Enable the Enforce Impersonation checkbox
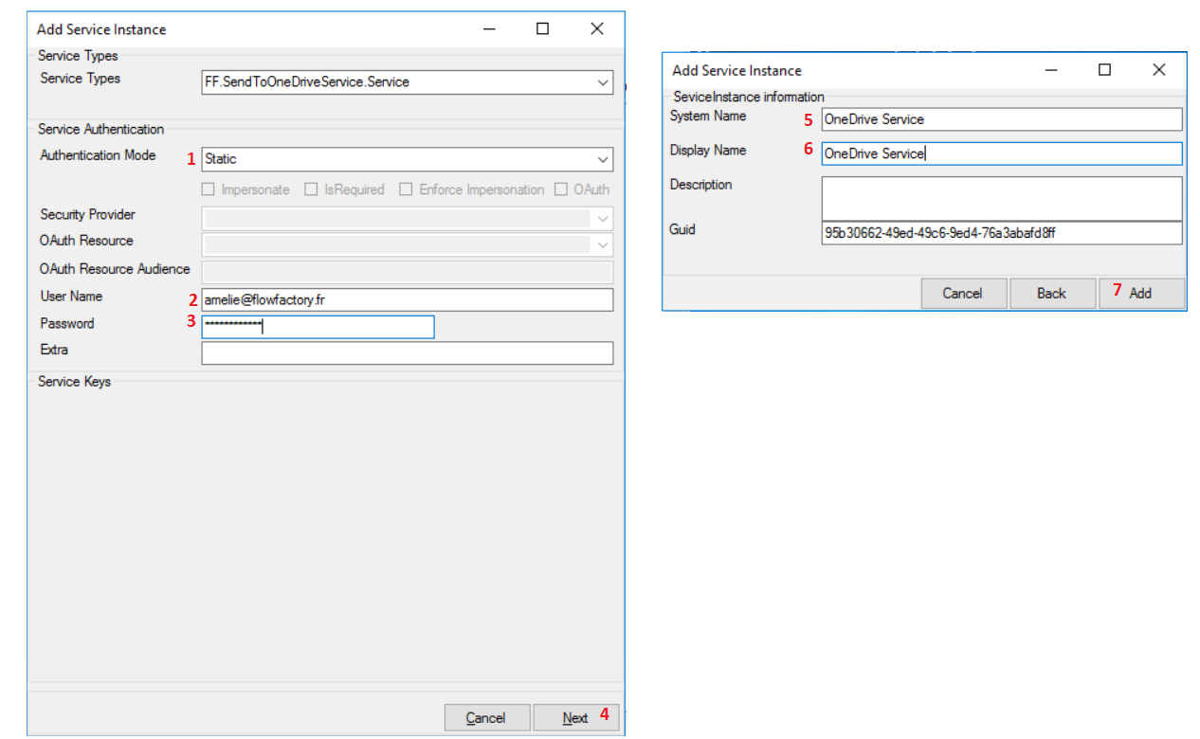1200x739 pixels. (406, 189)
